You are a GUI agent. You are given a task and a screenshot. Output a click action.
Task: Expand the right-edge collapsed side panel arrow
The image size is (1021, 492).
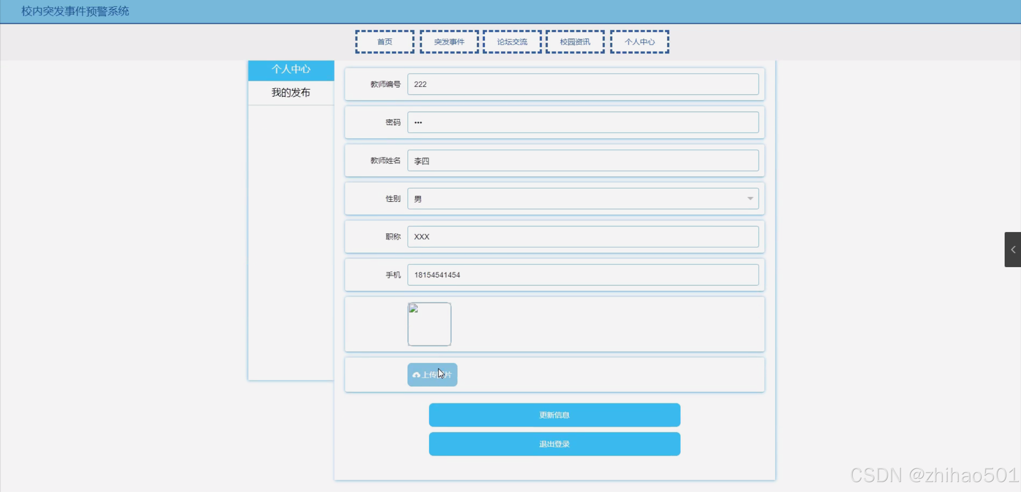click(1013, 250)
